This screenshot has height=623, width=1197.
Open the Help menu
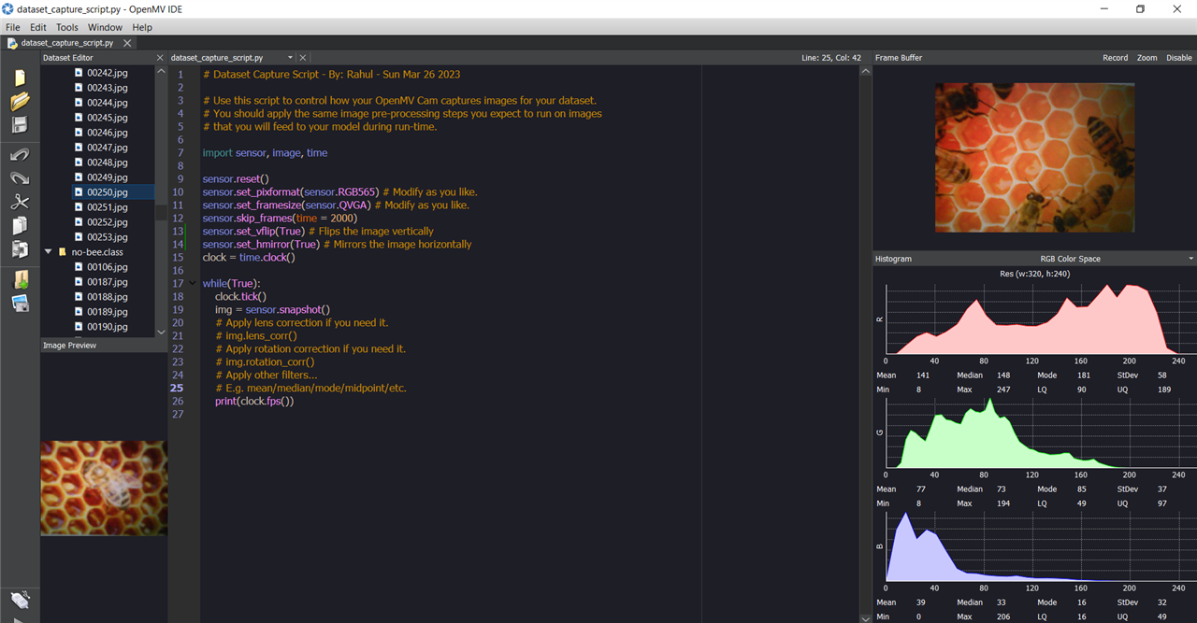[x=142, y=28]
